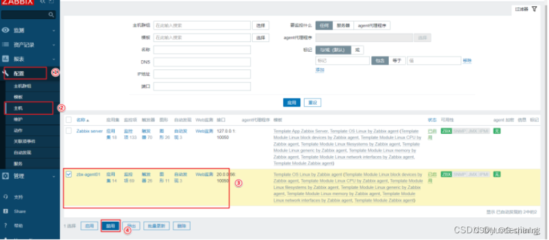549x240 pixels.
Task: Open the Zabbix server host link
Action: (90, 131)
